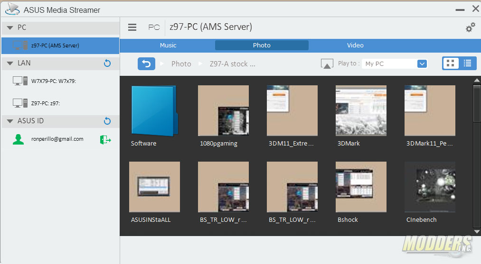Click the blue back arrow button
481x264 pixels.
(x=146, y=64)
